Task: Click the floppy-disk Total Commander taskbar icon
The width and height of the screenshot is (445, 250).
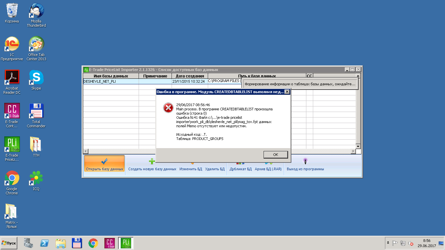Action: click(77, 243)
